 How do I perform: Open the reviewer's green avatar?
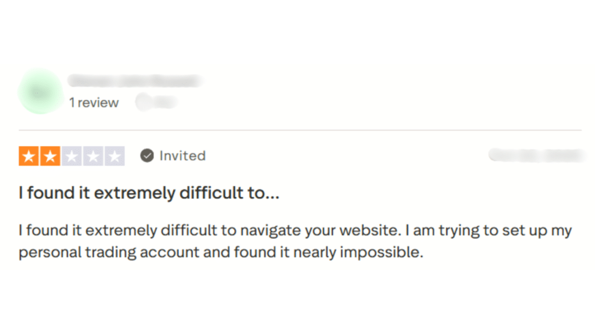[x=40, y=91]
